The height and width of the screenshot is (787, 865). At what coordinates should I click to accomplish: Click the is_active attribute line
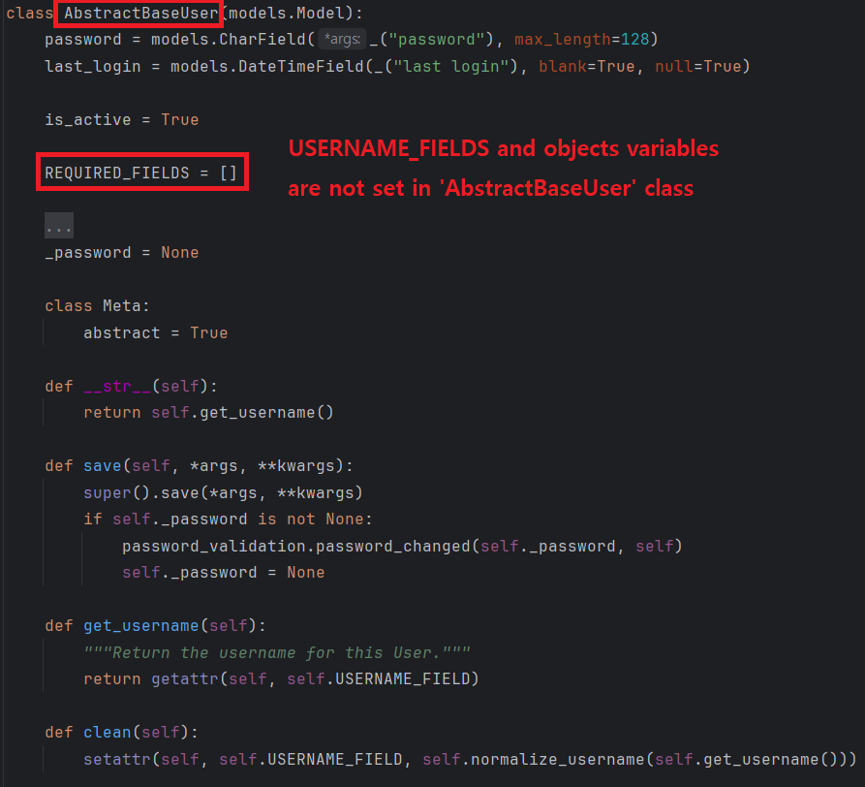(x=121, y=119)
